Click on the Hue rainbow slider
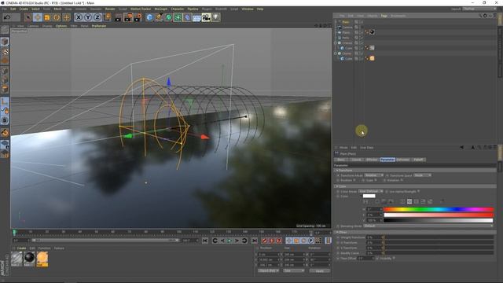503x283 pixels. [x=439, y=210]
